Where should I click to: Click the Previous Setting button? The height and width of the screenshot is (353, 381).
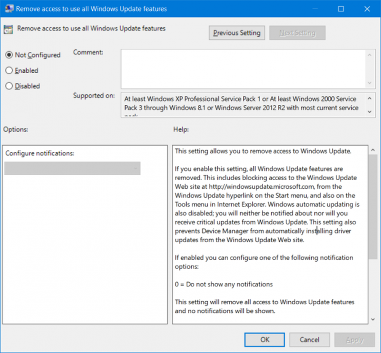237,33
